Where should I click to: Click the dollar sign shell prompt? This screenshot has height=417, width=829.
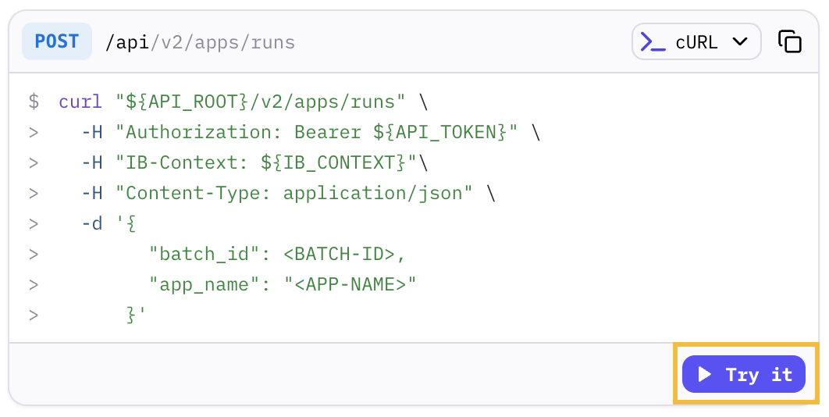pos(34,102)
